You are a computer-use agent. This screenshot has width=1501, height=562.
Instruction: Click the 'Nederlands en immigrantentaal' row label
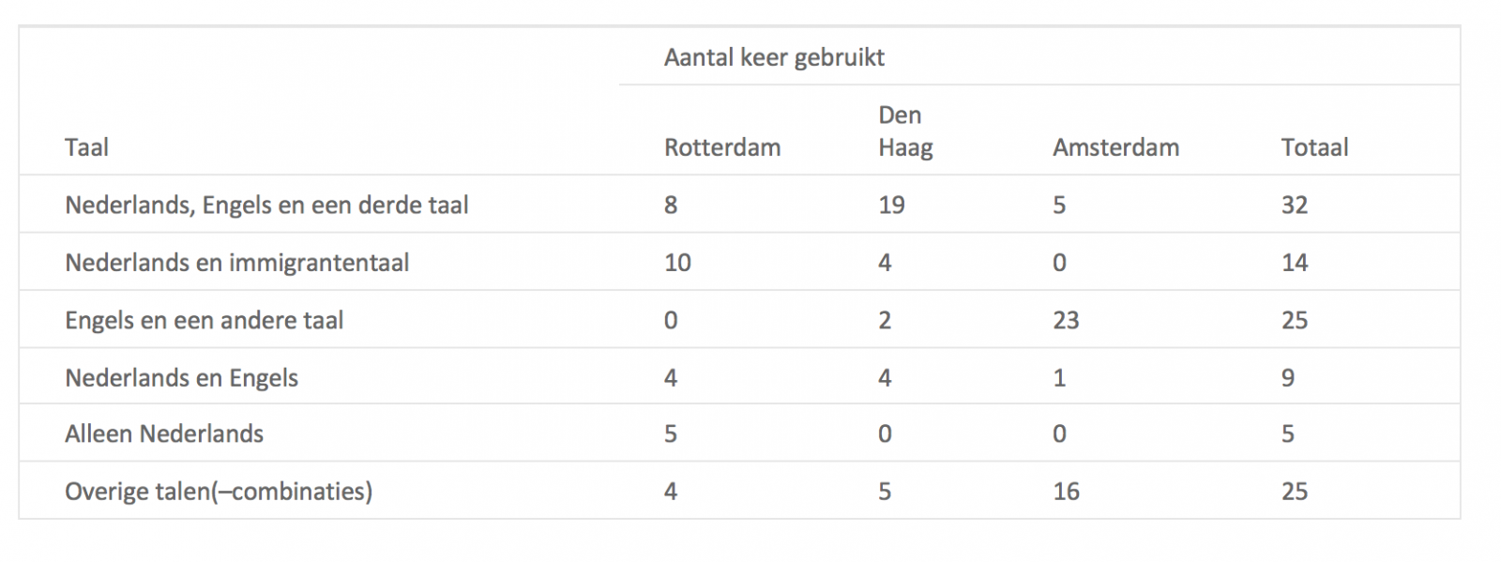pyautogui.click(x=236, y=263)
